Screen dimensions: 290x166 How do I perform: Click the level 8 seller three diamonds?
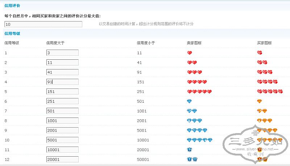tap(194, 121)
